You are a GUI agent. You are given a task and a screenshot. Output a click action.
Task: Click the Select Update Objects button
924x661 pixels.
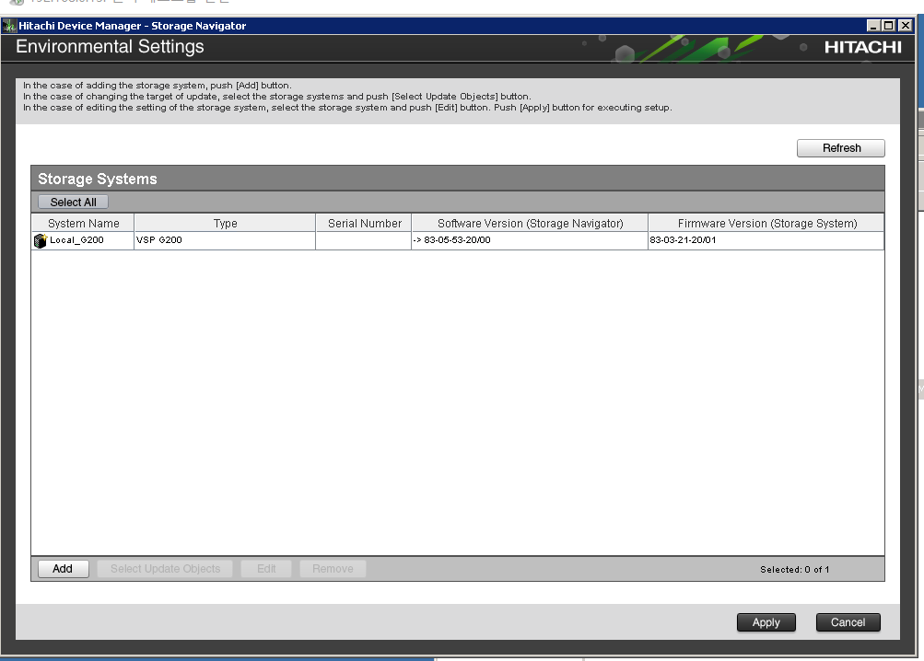click(165, 569)
